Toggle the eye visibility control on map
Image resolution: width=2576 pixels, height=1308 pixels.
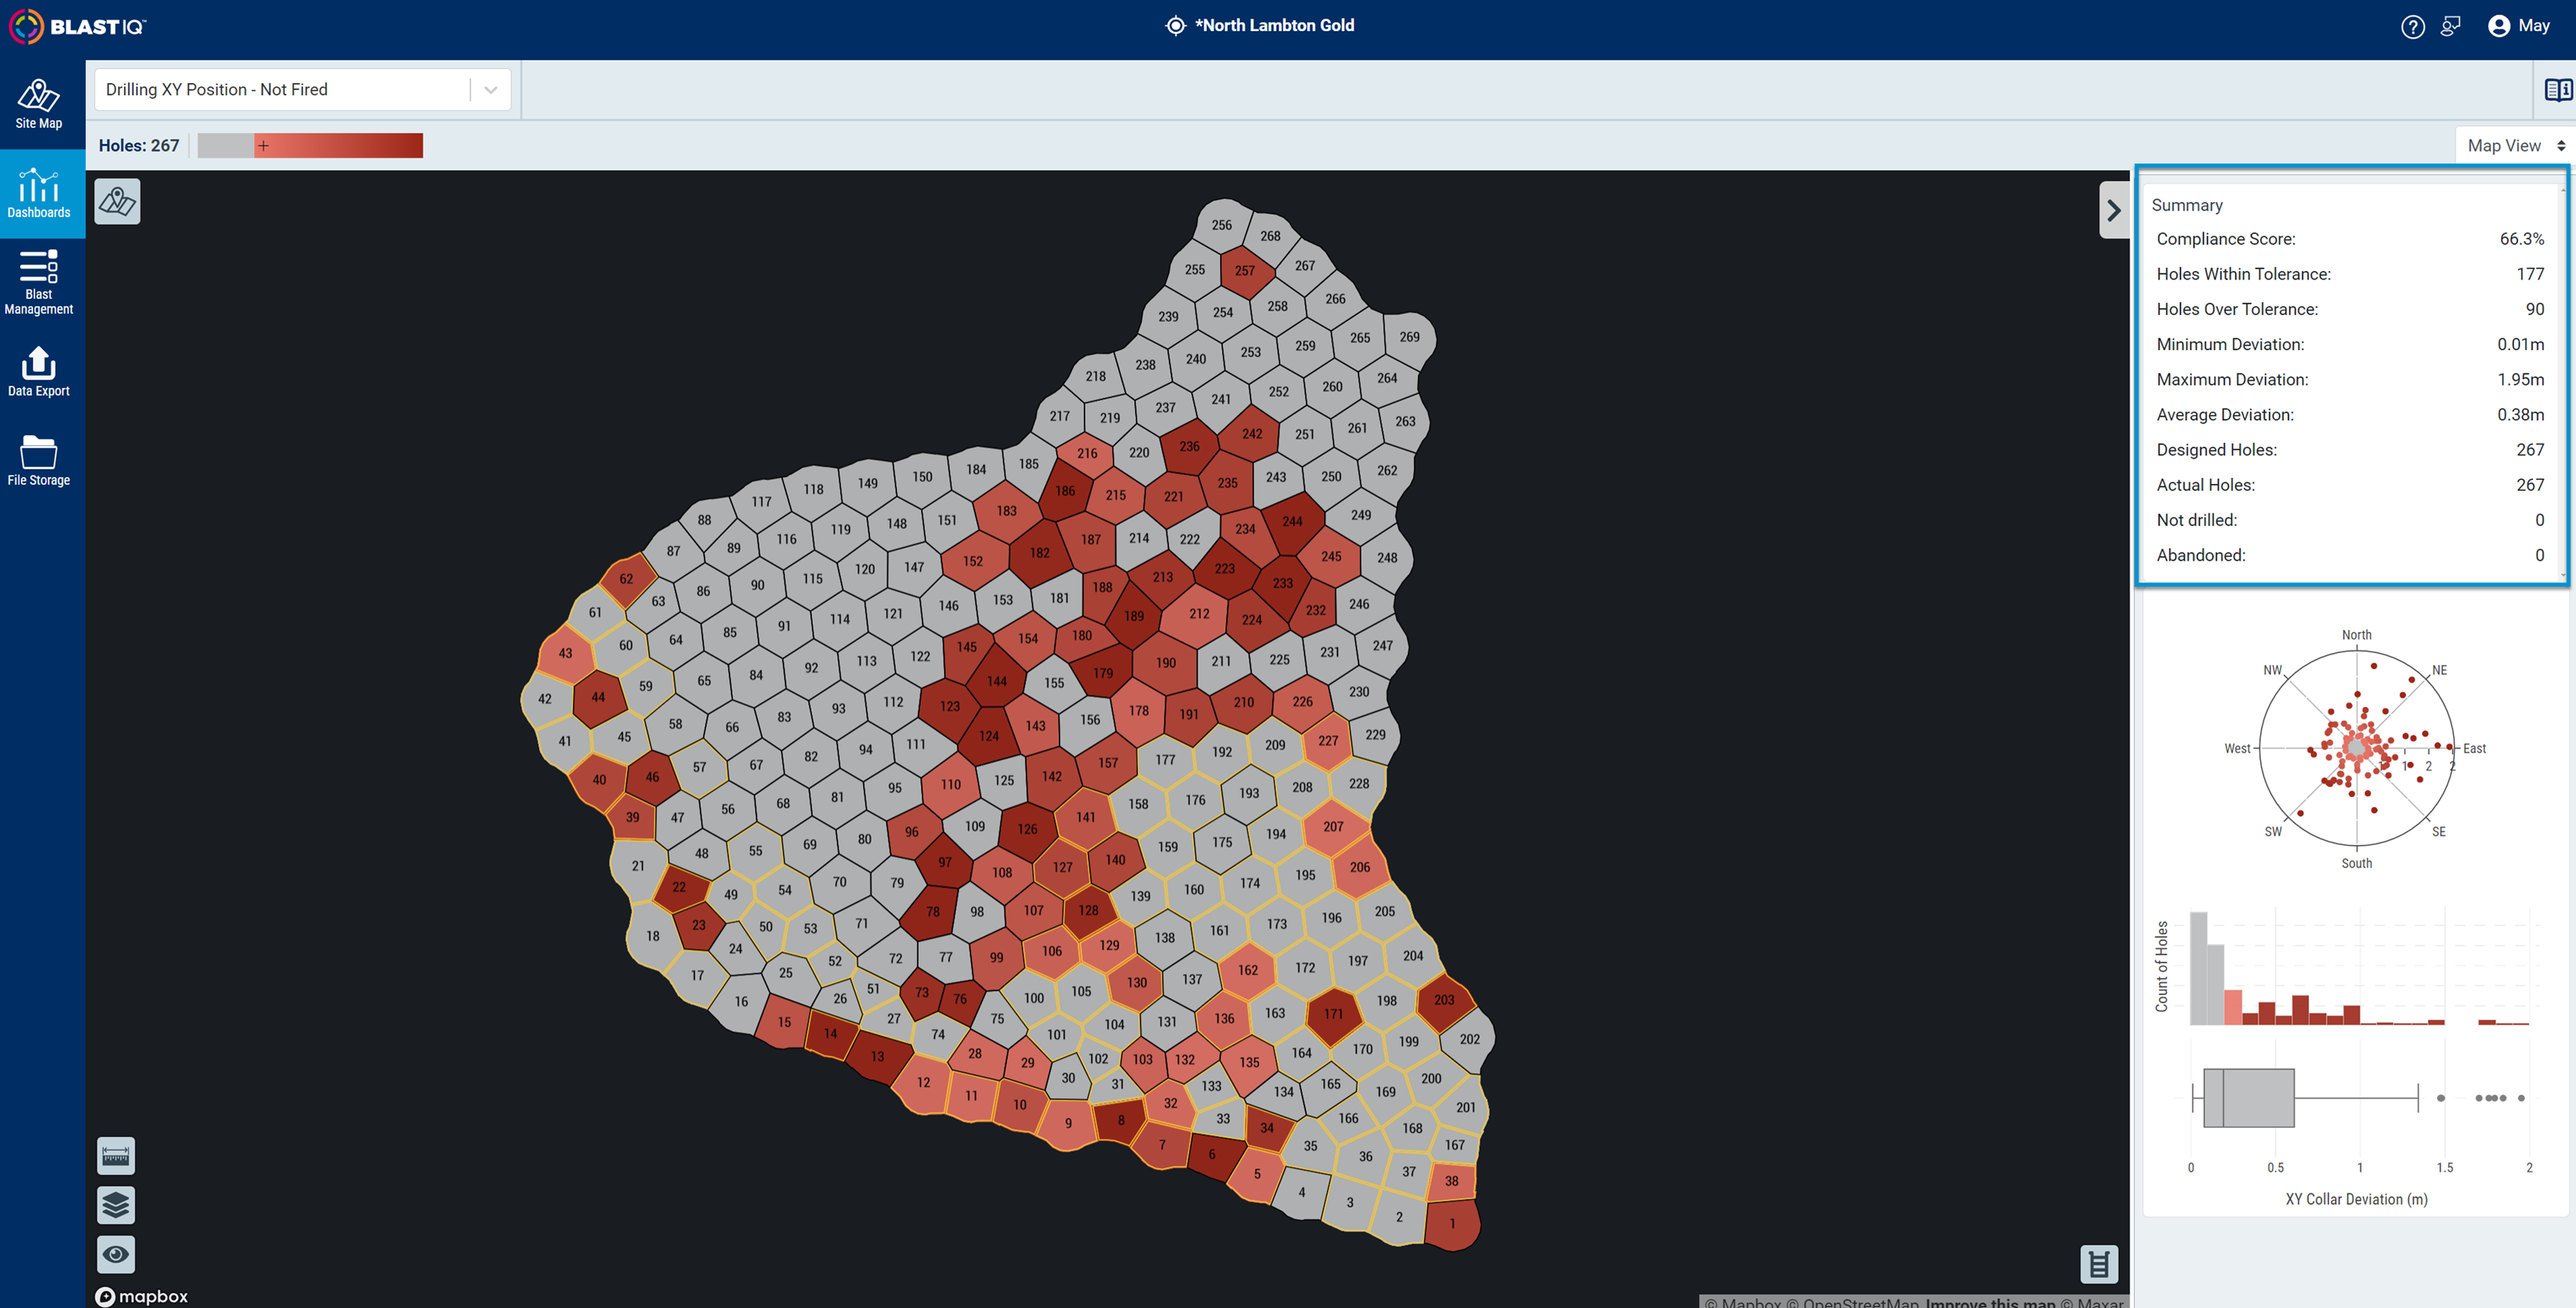pos(116,1254)
